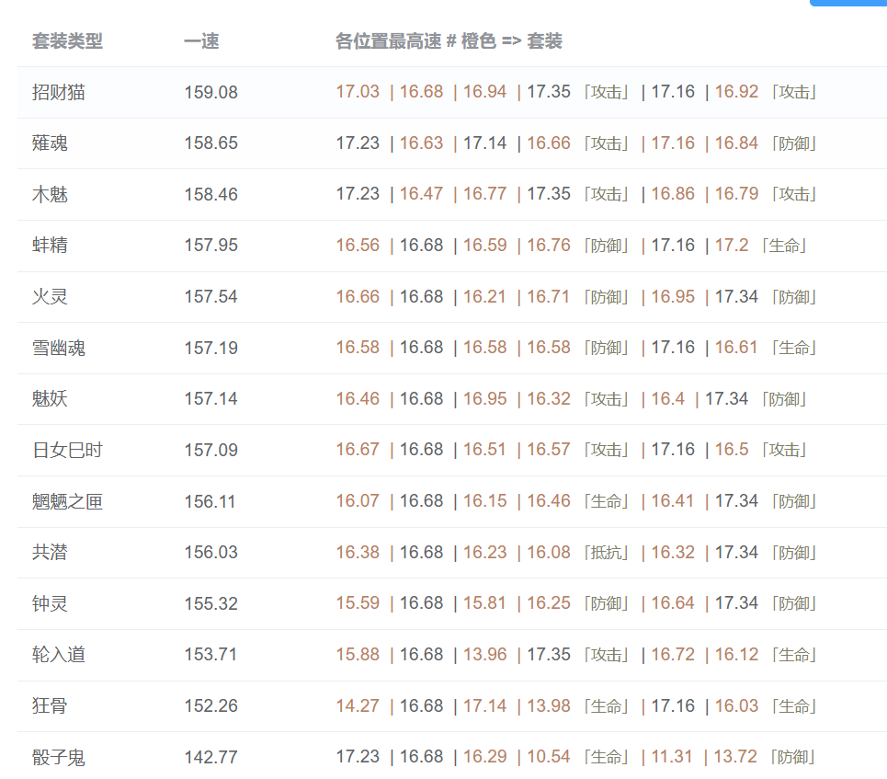The height and width of the screenshot is (779, 887).
Task: Click 16.08 in the 共潜 row
Action: [549, 552]
